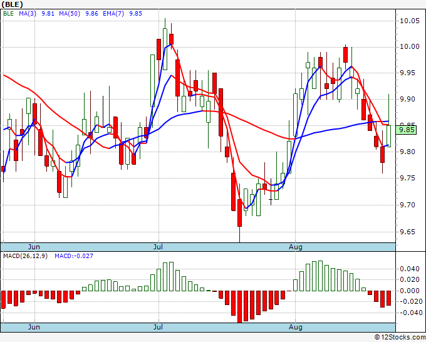Image resolution: width=426 pixels, height=342 pixels.
Task: Click the last green candlestick at 9.85
Action: click(389, 136)
